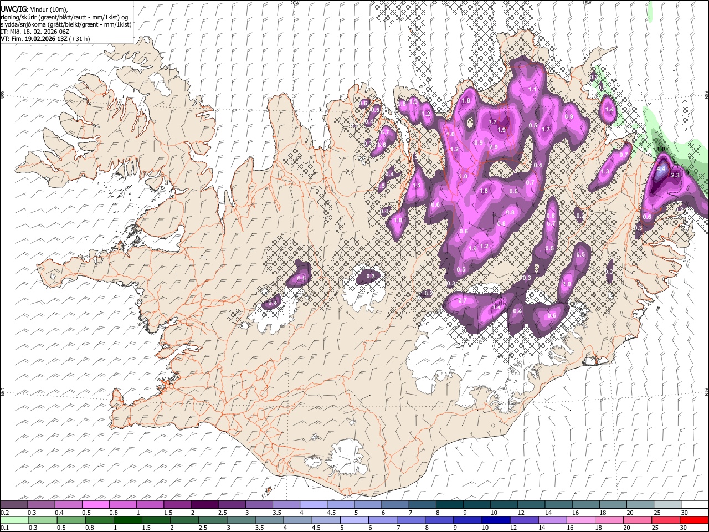Click the "2.3" precipitation value on the east coast
The image size is (709, 532).
pos(675,175)
